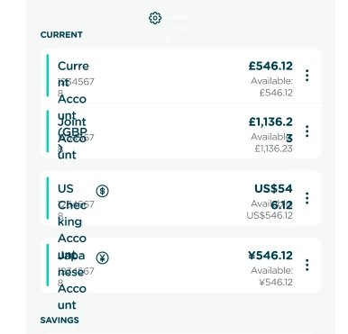Open three-dot menu for Japanese Account
The image size is (348, 334).
click(x=307, y=266)
